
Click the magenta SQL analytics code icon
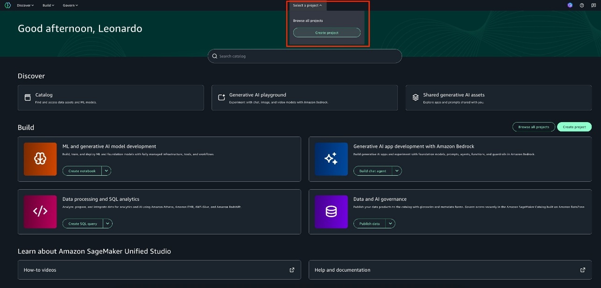[40, 212]
